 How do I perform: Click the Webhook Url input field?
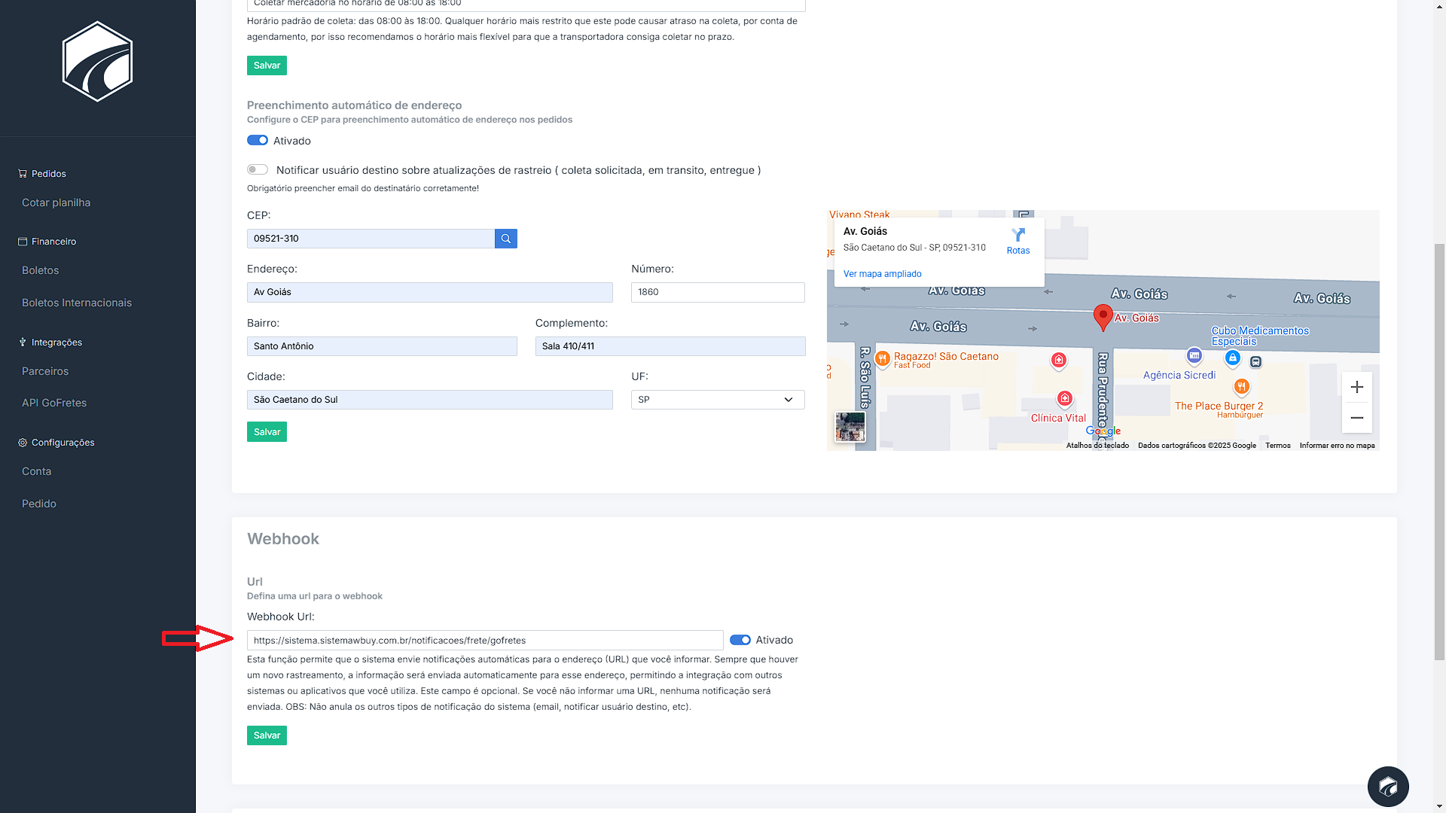coord(484,641)
